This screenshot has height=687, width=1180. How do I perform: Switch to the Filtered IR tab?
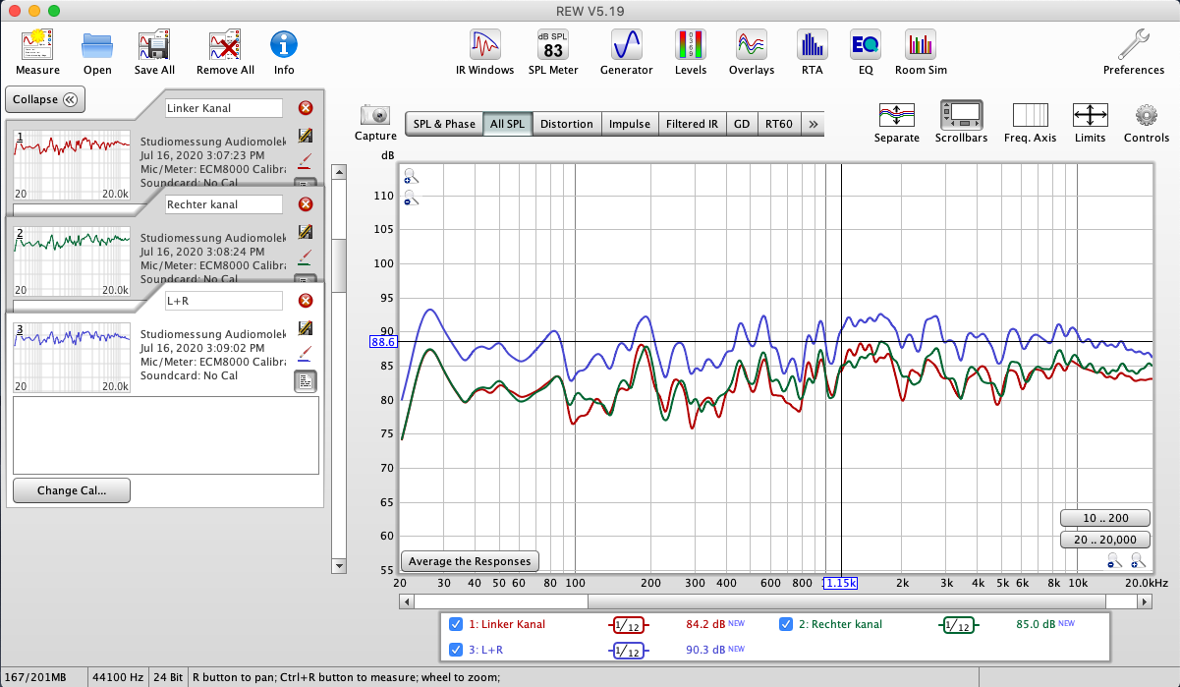pyautogui.click(x=693, y=124)
